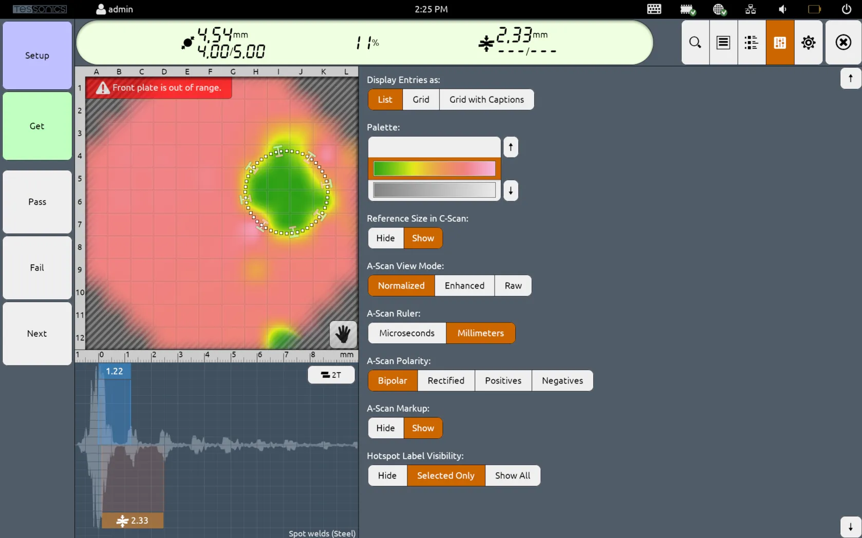Click the magnifier search icon
Screen dimensions: 862x538
pyautogui.click(x=695, y=43)
